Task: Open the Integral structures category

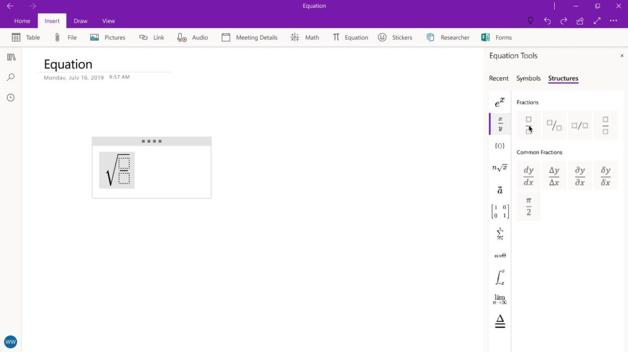Action: (x=499, y=277)
